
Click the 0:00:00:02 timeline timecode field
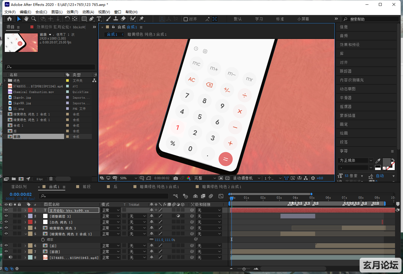(x=20, y=194)
